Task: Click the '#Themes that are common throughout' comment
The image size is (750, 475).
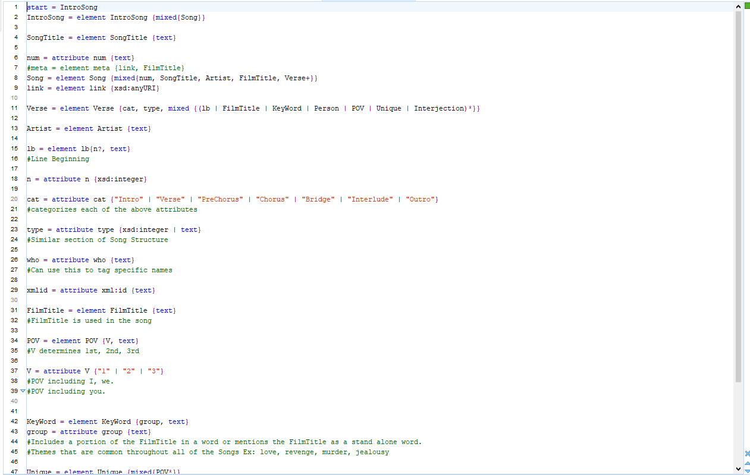Action: coord(208,452)
